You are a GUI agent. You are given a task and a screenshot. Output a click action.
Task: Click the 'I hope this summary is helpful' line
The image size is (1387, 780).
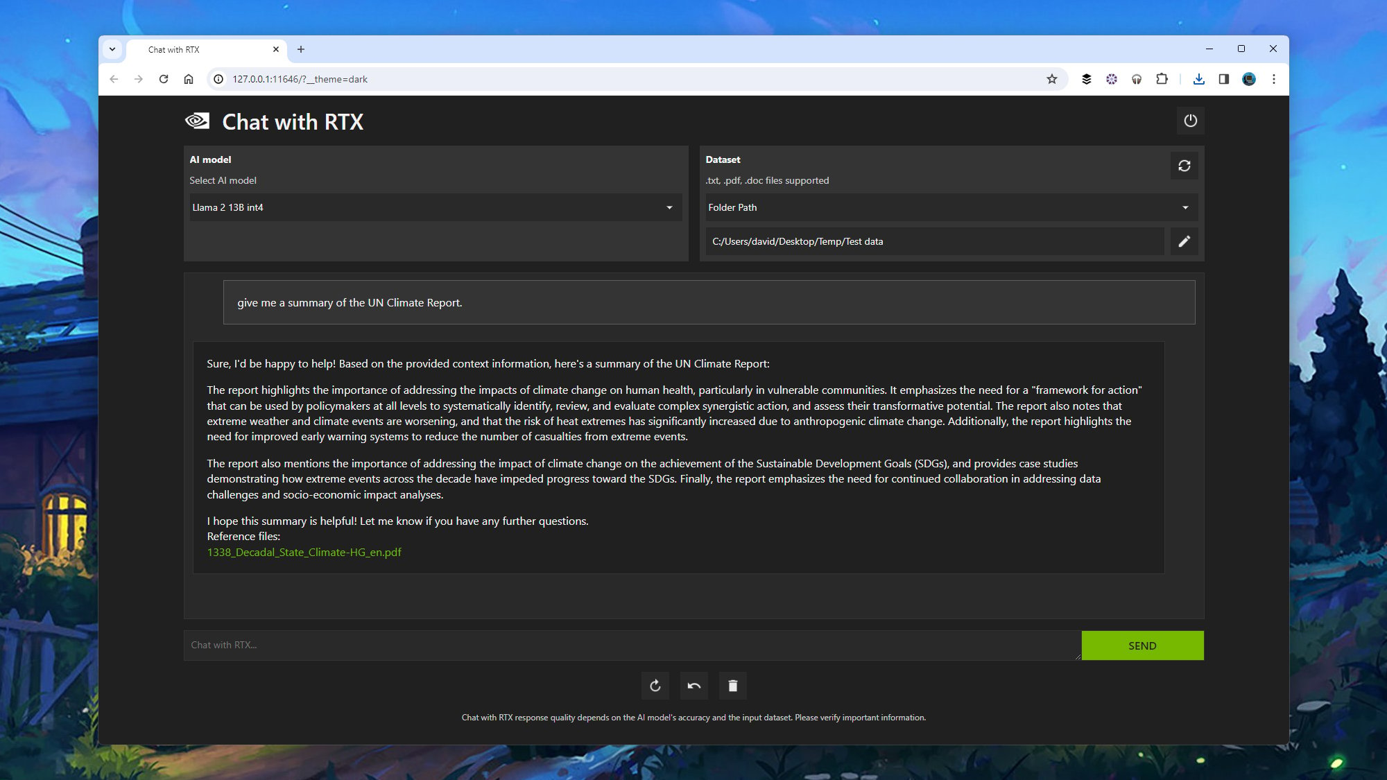397,521
